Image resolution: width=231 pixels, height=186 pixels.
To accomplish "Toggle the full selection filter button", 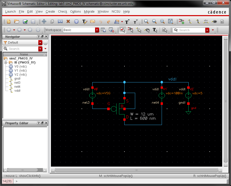I will click(x=123, y=30).
